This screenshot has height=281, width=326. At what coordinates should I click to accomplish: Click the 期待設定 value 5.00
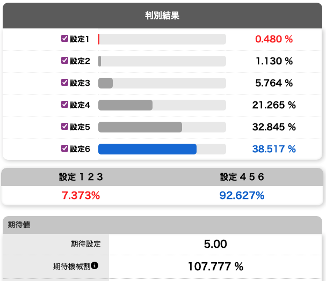point(215,245)
